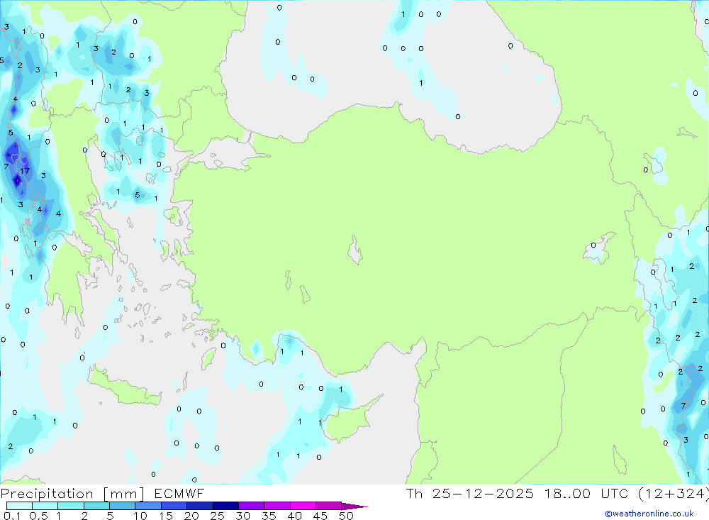Viewport: 709px width, 520px height.
Task: Click the '35' legend scale label
Action: (269, 516)
